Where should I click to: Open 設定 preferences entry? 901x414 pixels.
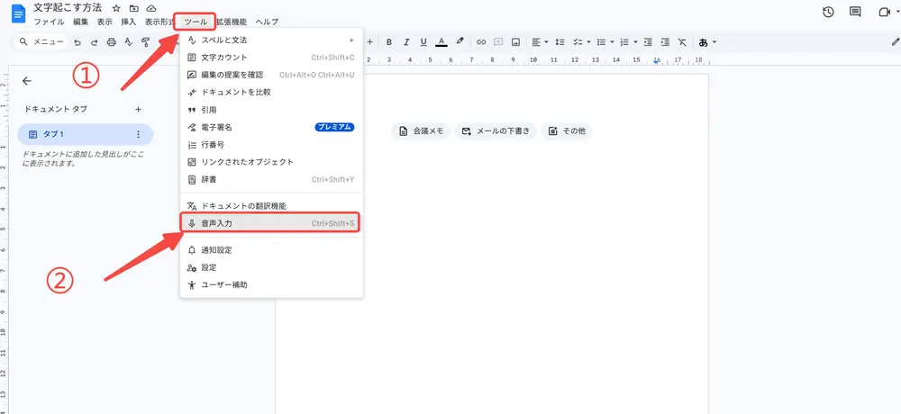point(271,267)
